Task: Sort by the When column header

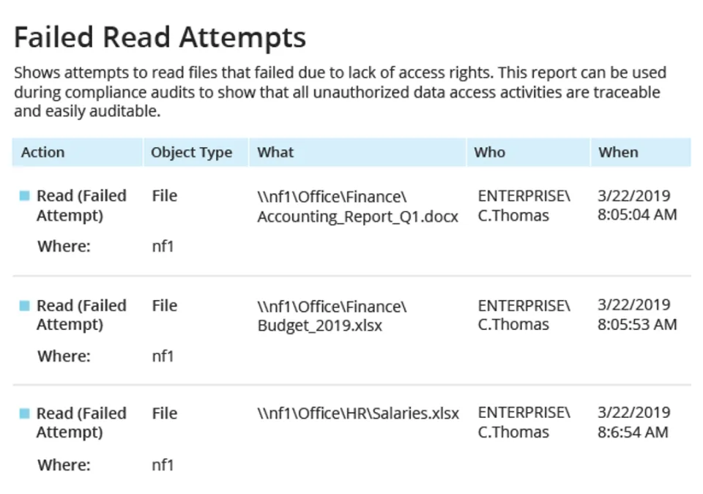Action: [618, 152]
